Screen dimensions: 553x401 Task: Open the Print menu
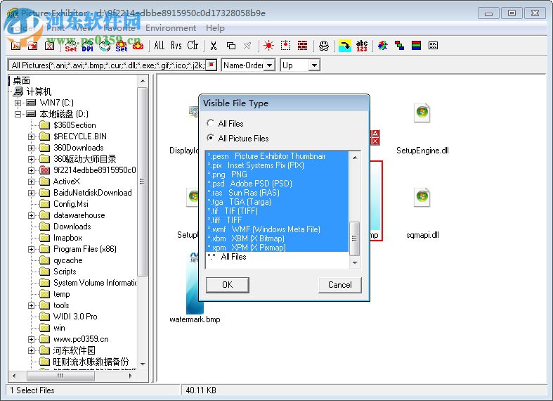click(x=56, y=28)
